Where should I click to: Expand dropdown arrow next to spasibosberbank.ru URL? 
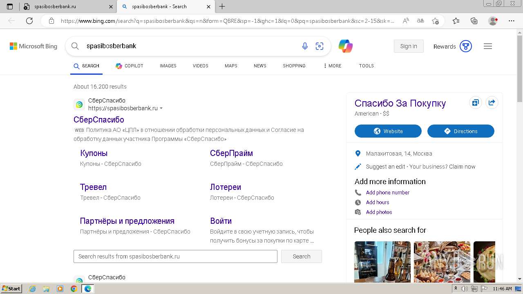click(161, 109)
